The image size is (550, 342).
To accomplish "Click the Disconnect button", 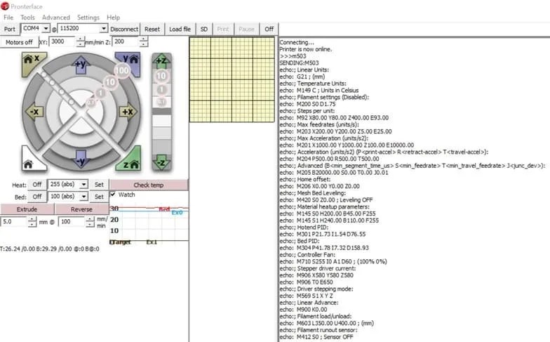I will [x=124, y=29].
